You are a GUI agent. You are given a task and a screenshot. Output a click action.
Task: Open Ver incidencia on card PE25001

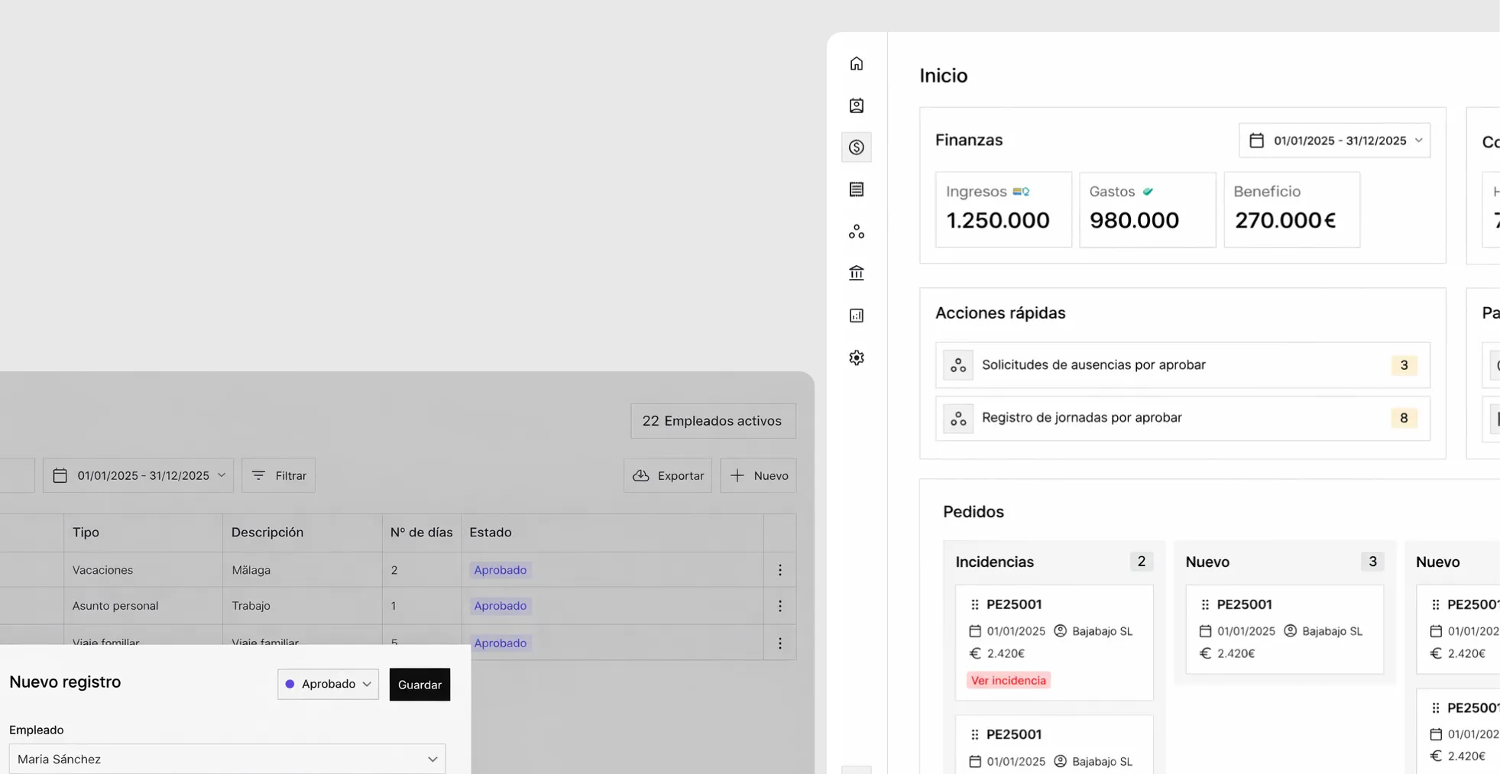point(1008,679)
